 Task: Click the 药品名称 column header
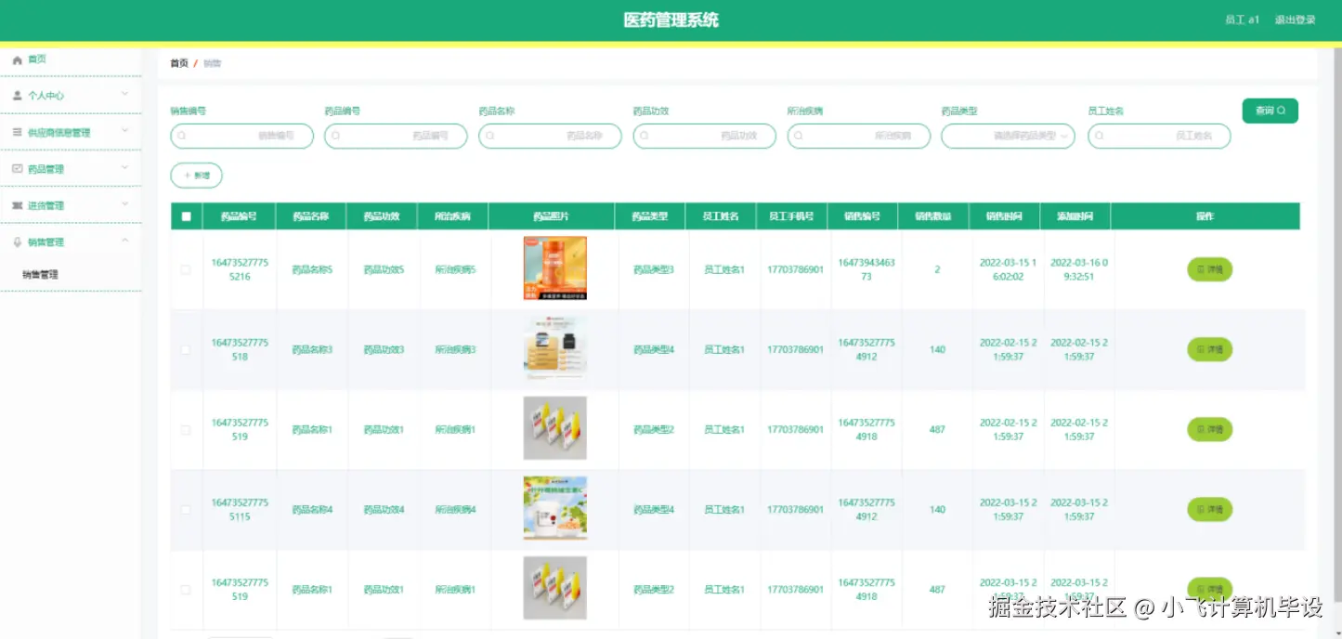pos(311,216)
